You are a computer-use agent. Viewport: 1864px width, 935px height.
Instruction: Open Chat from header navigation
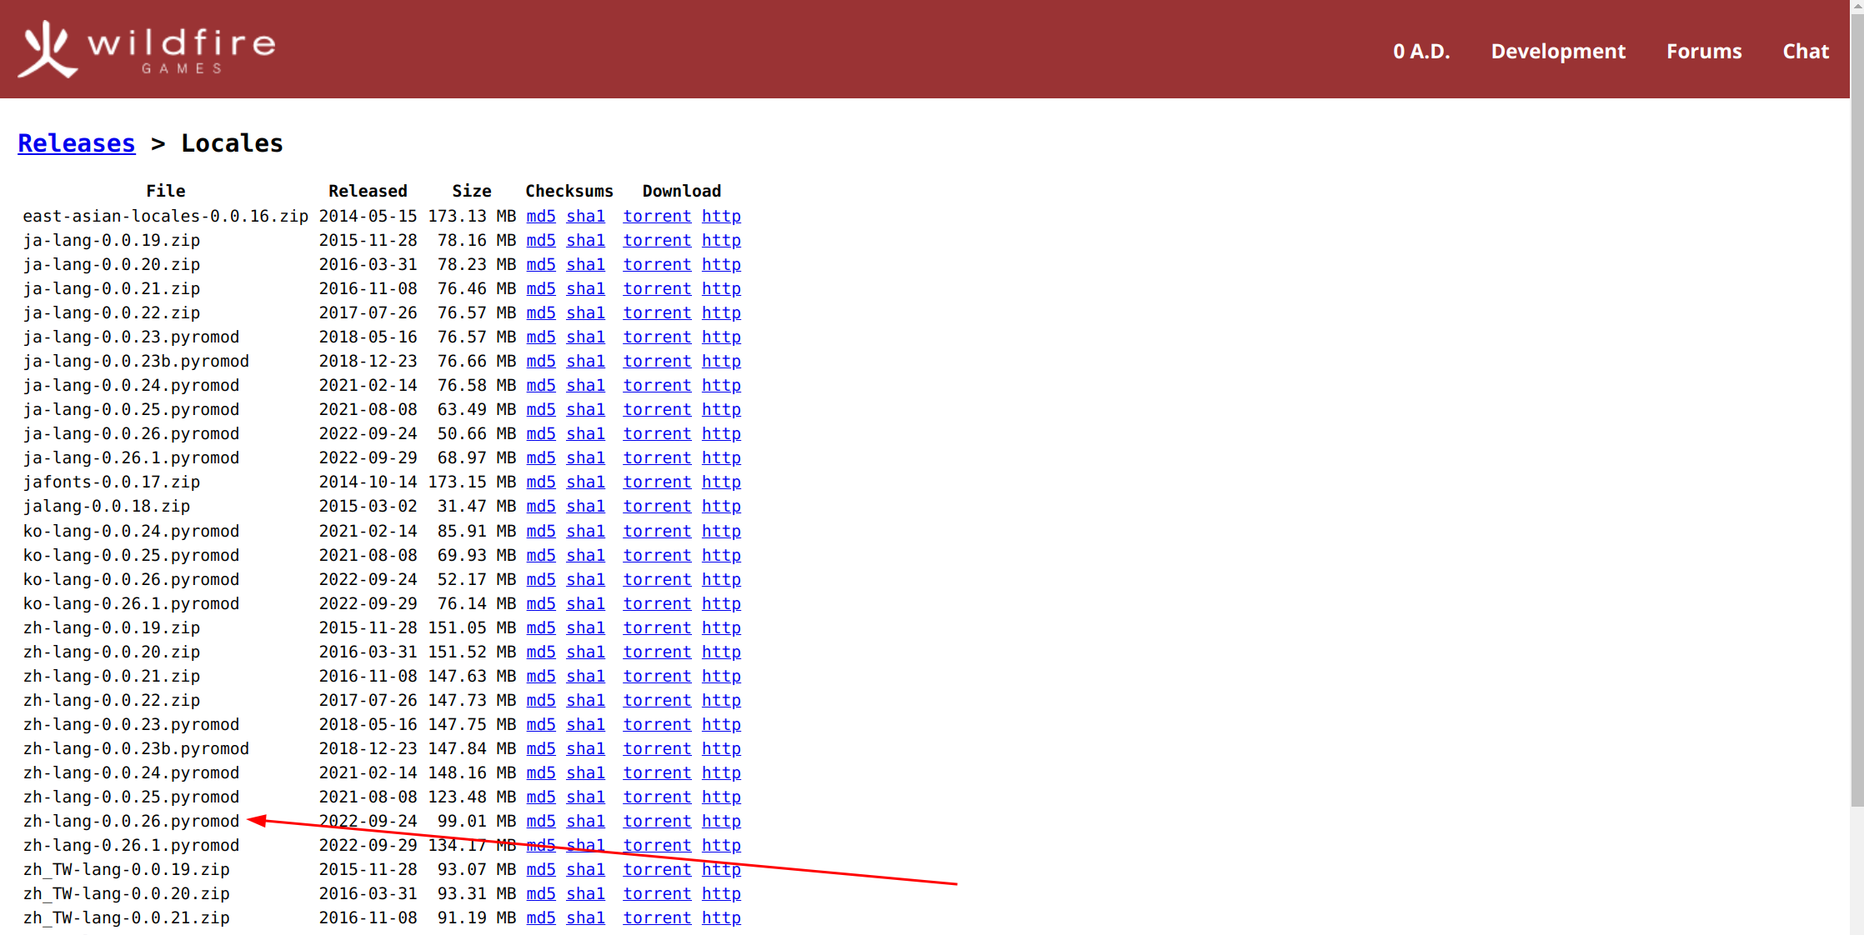tap(1806, 51)
